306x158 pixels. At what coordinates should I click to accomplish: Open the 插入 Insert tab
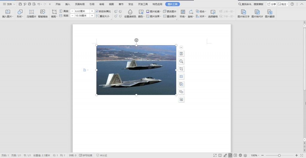(68, 4)
